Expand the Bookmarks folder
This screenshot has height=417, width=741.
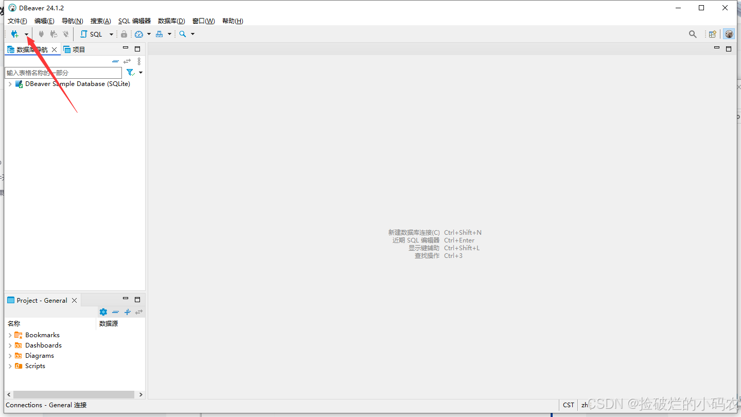[x=10, y=335]
